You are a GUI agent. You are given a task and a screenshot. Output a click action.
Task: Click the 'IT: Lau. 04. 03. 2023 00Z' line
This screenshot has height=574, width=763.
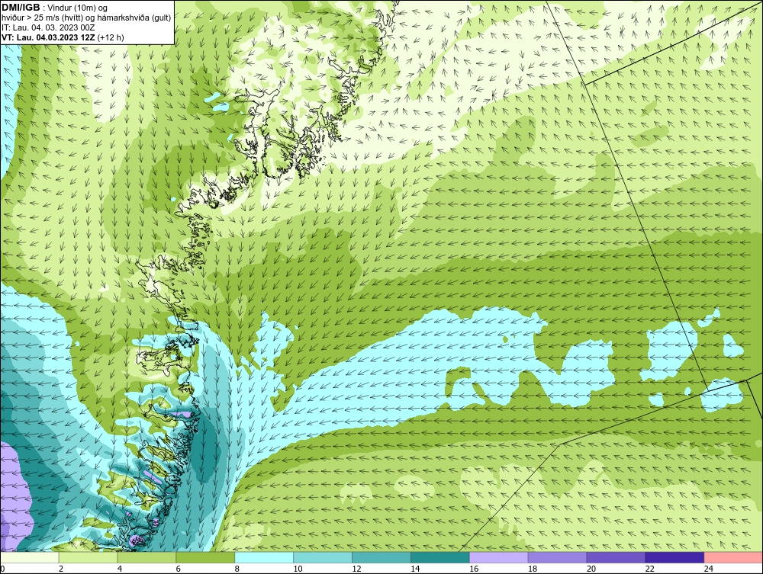(x=47, y=27)
